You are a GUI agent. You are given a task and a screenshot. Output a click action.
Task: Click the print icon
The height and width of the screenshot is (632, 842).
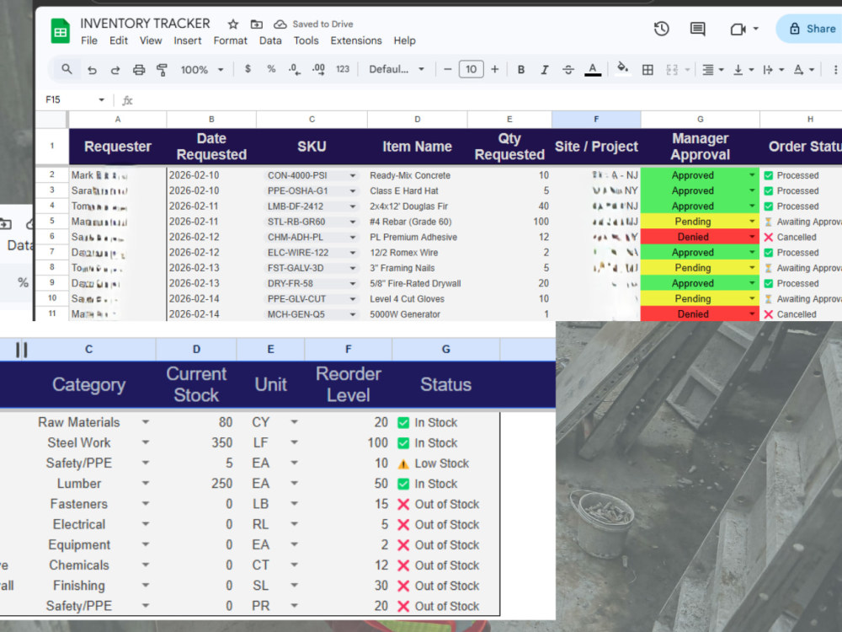click(x=139, y=70)
